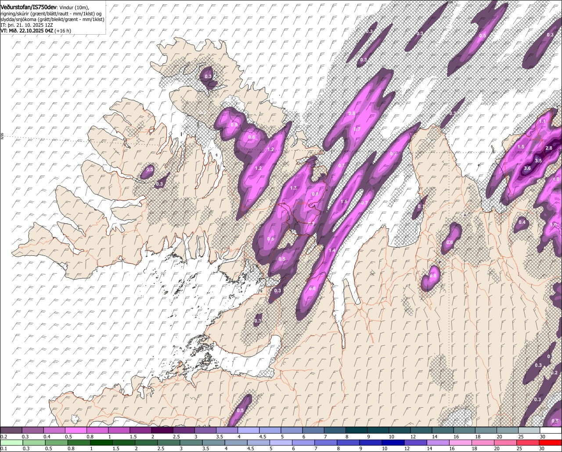Screen dimensions: 562x452
Task: Select the initial time 'IT: þri. 21. 10. 2025 12Z'
Action: [26, 25]
